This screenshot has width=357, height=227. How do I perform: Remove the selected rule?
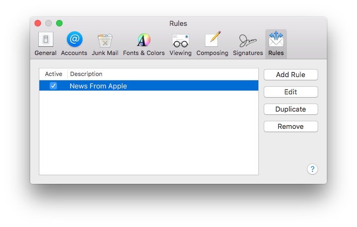coord(291,127)
